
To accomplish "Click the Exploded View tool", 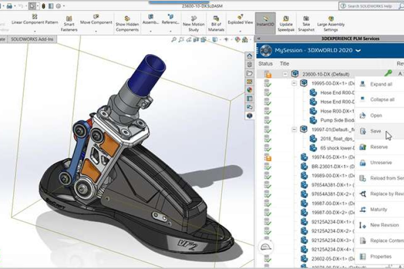I will [x=240, y=19].
